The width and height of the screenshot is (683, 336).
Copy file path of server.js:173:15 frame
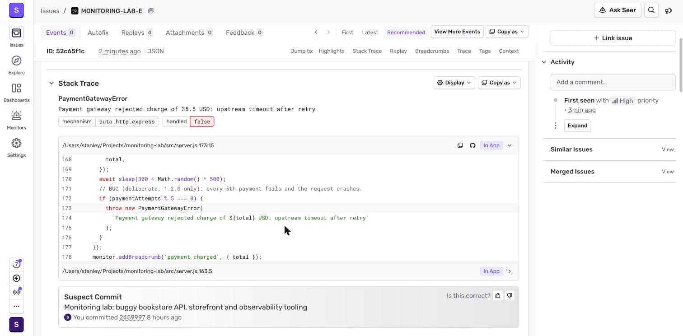pos(460,145)
